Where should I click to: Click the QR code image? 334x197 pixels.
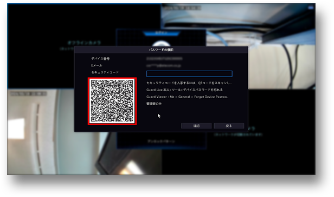[112, 101]
